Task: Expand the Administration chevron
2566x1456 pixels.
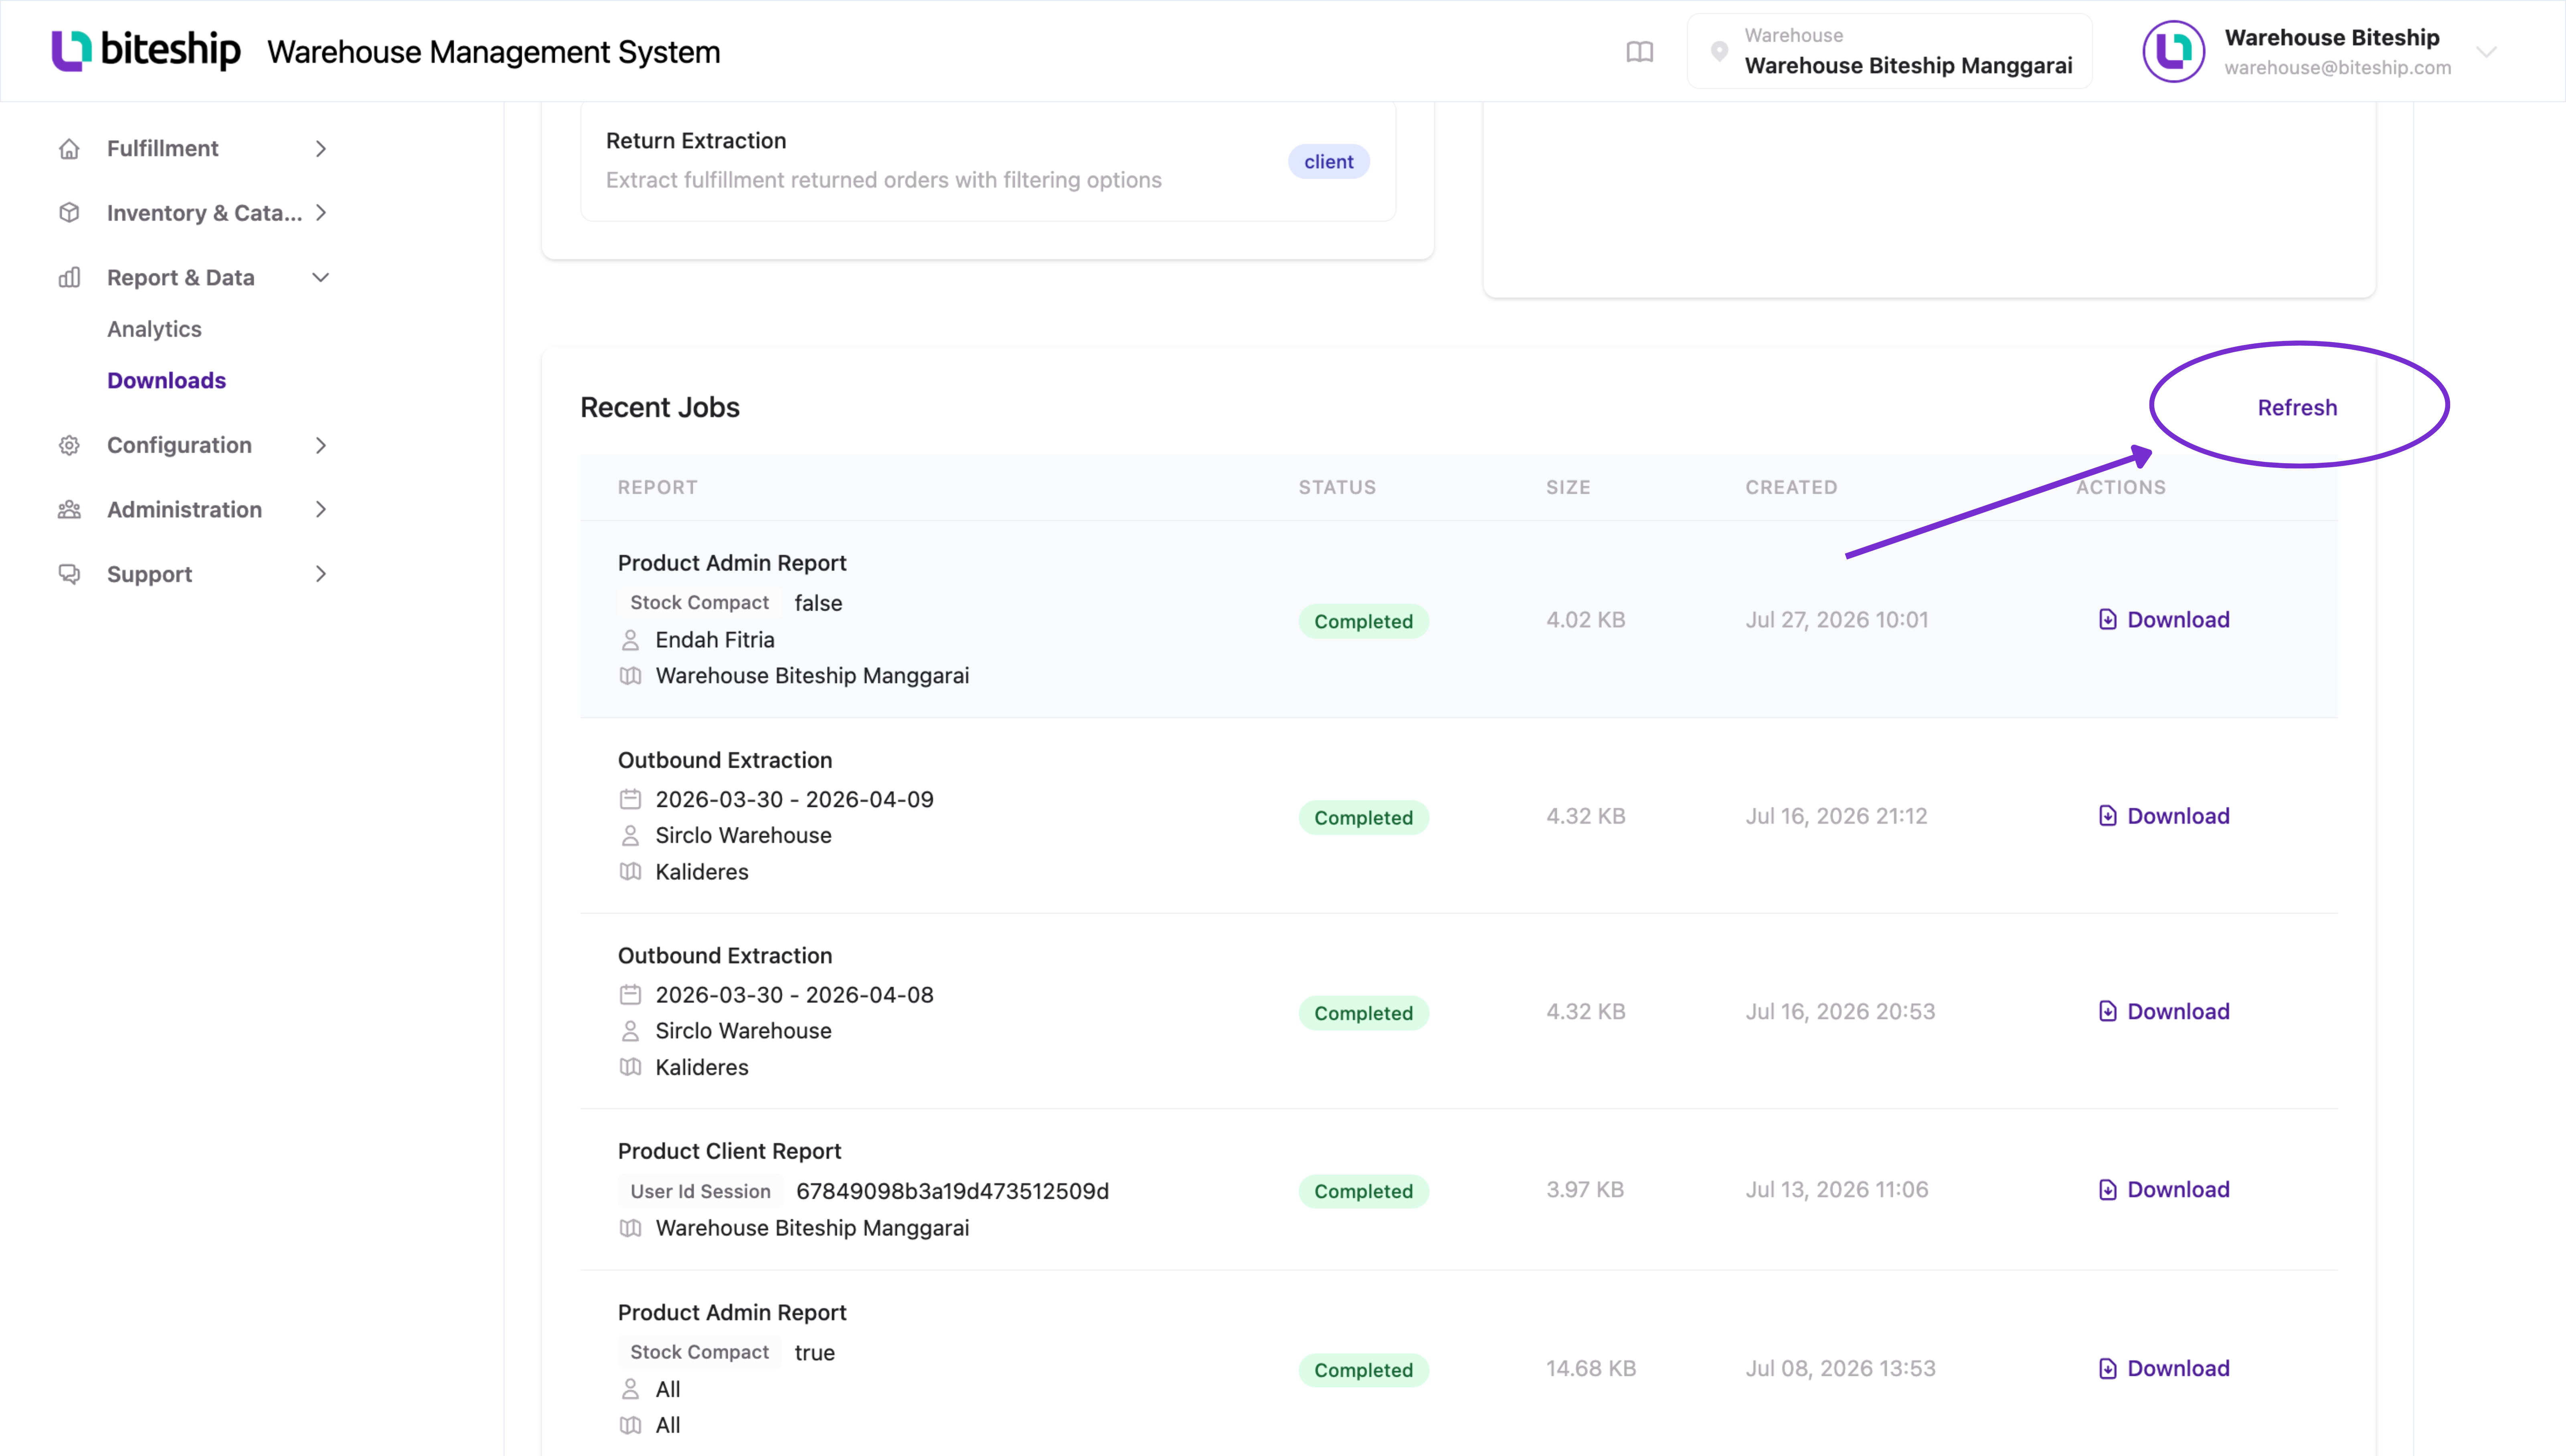Action: (321, 510)
